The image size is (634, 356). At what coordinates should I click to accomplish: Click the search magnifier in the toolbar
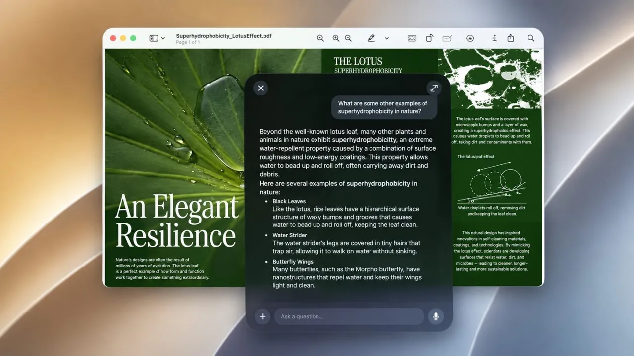click(x=531, y=38)
